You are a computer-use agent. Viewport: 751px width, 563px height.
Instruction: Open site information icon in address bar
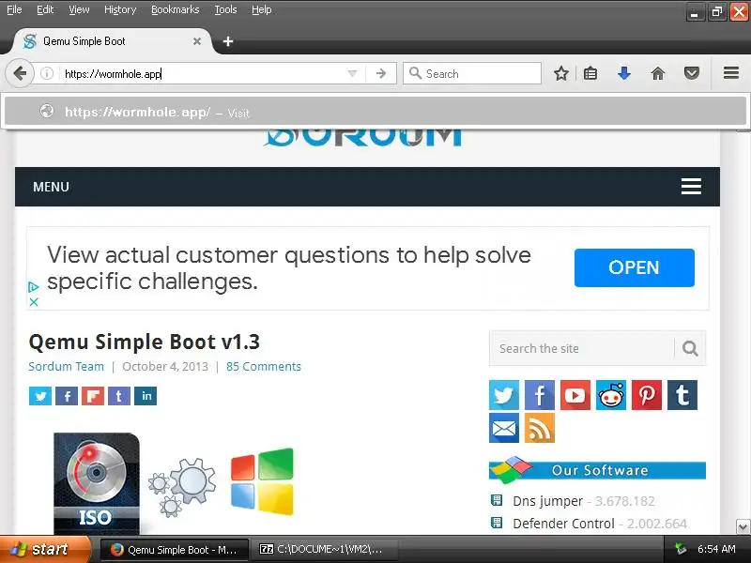point(46,74)
